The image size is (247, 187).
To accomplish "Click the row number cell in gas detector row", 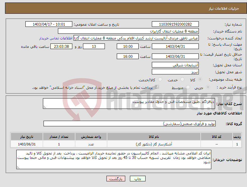I will tap(237, 144).
